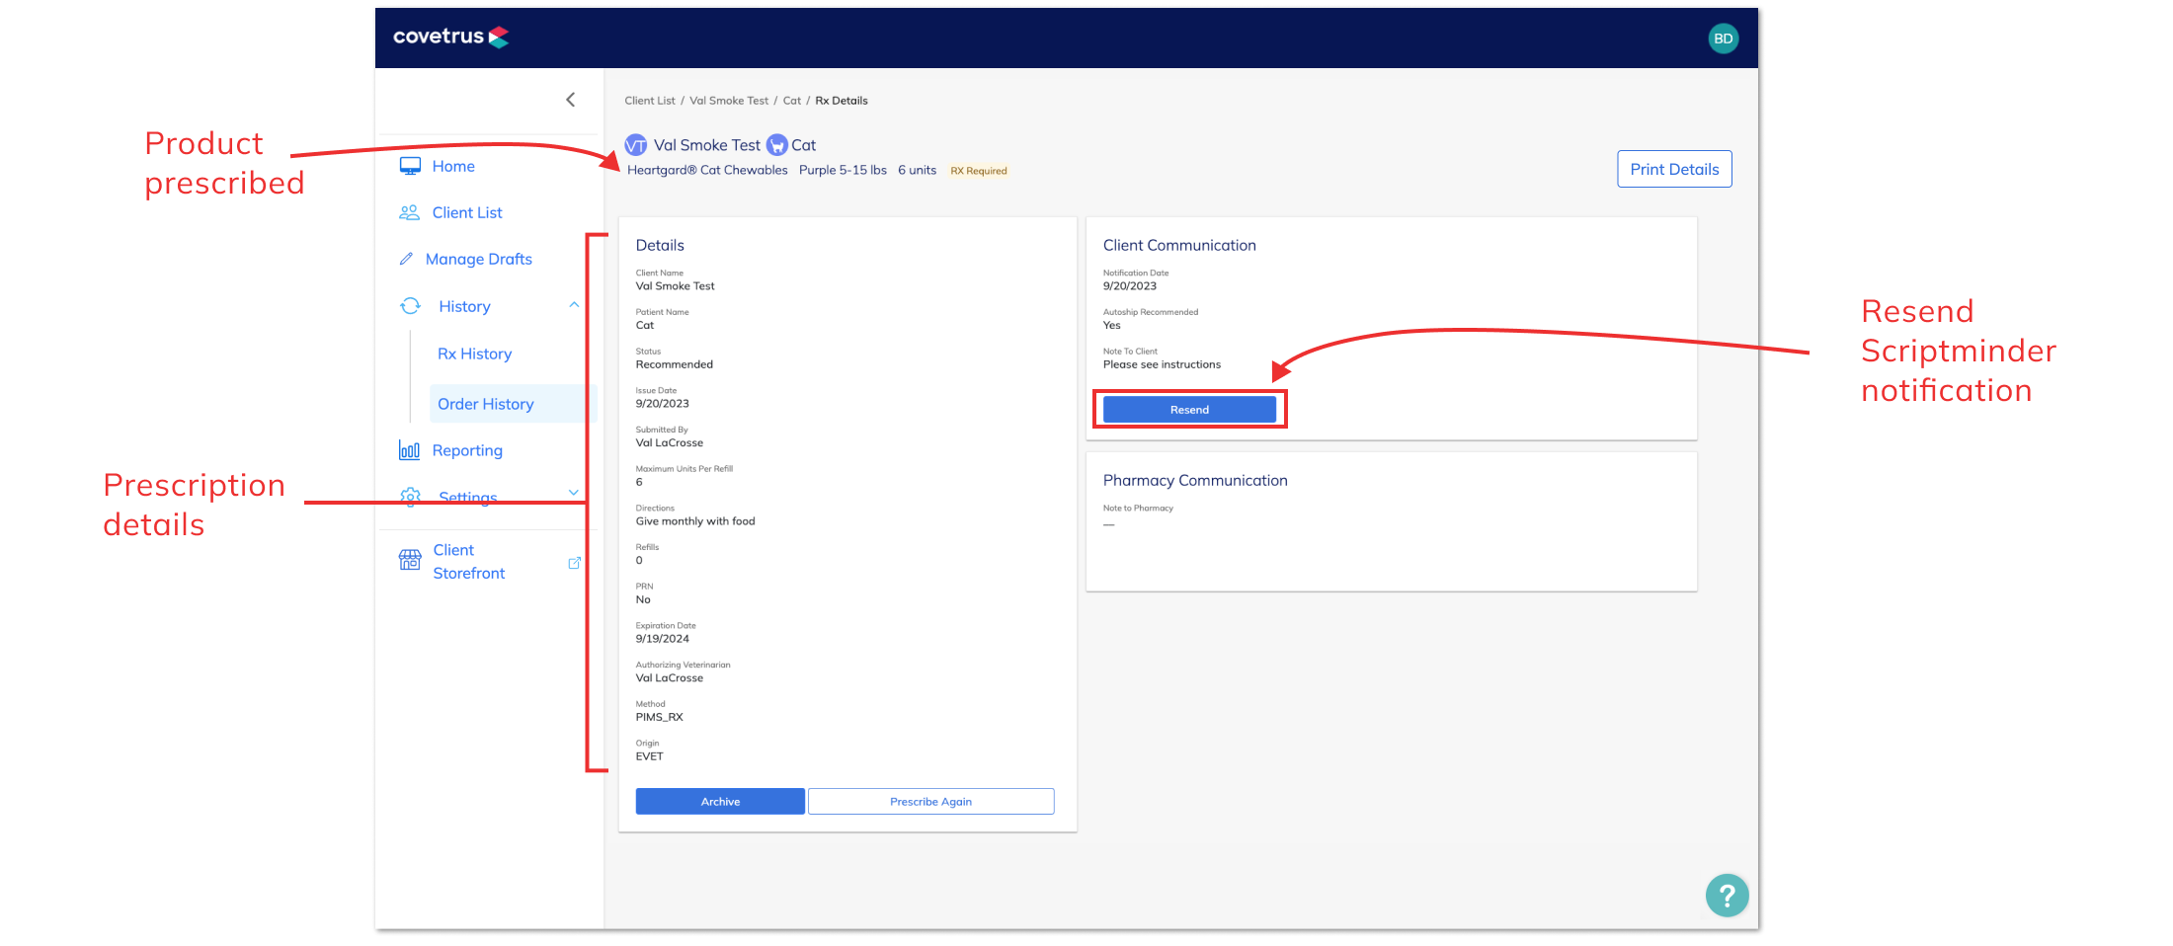
Task: Go to Client List breadcrumb link
Action: click(x=649, y=101)
